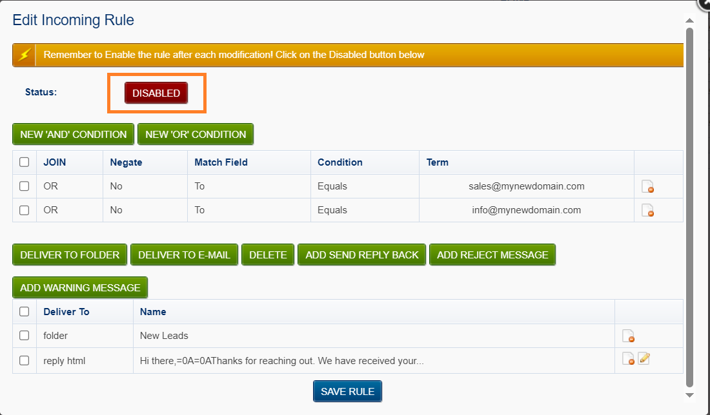Open DELIVER TO E-MAIL
This screenshot has width=710, height=415.
click(184, 255)
